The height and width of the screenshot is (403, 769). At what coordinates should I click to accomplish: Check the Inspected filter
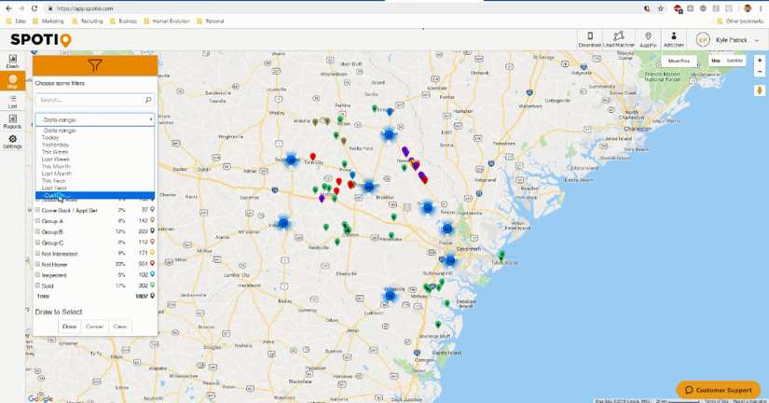click(38, 275)
